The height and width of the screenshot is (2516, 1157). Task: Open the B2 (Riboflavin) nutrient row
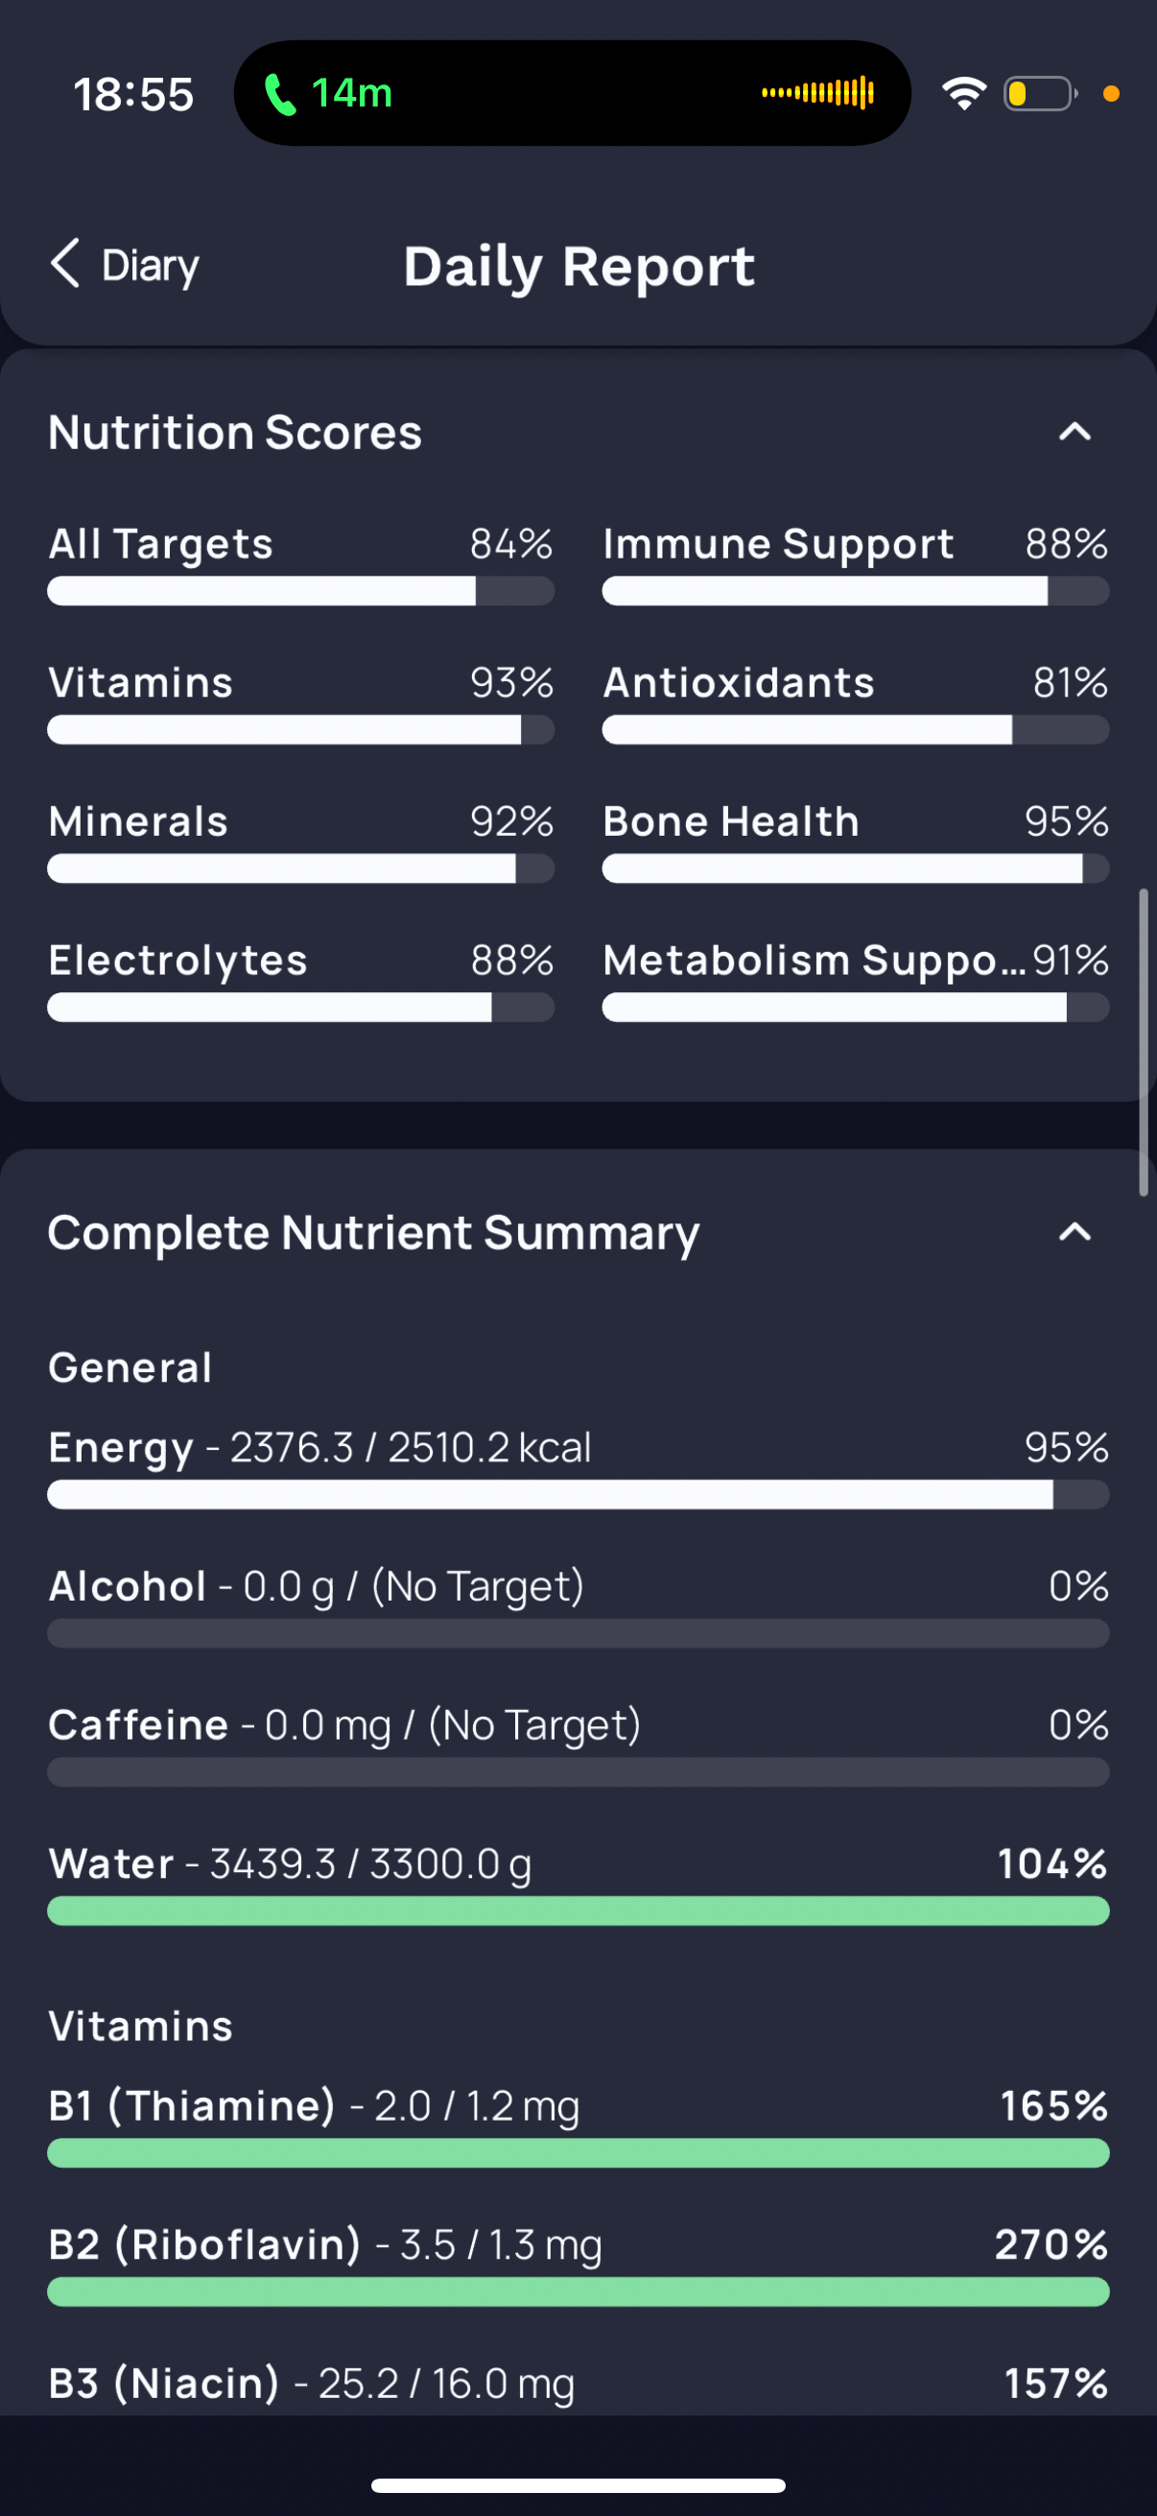[578, 2264]
